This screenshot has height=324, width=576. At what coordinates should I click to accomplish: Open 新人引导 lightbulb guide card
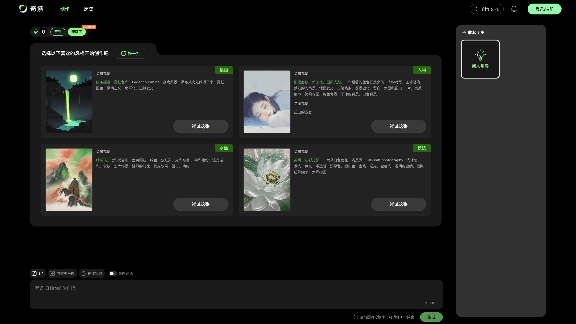tap(480, 59)
